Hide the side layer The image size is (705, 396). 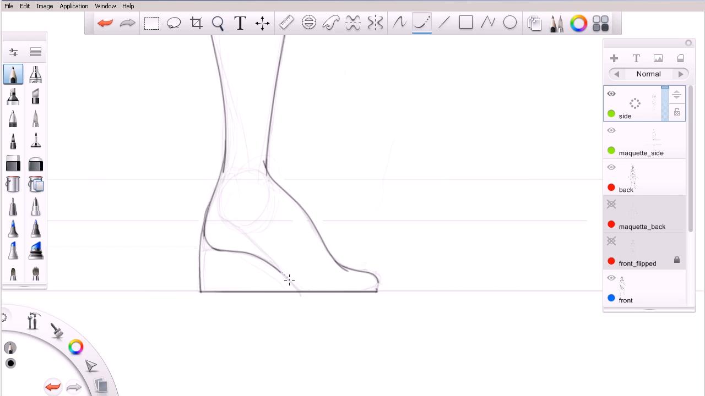[x=611, y=94]
